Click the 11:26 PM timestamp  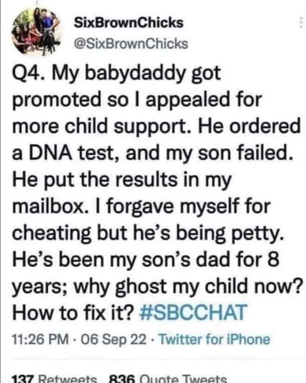[x=40, y=339]
